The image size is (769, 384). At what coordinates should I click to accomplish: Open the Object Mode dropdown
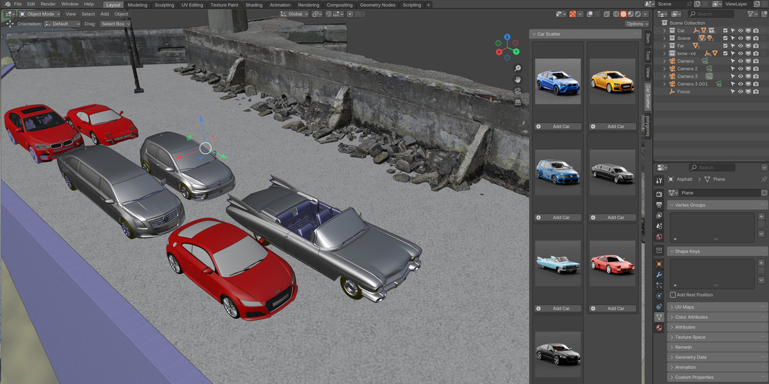tap(40, 13)
